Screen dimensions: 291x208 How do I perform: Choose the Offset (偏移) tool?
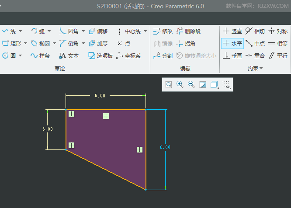(x=98, y=31)
